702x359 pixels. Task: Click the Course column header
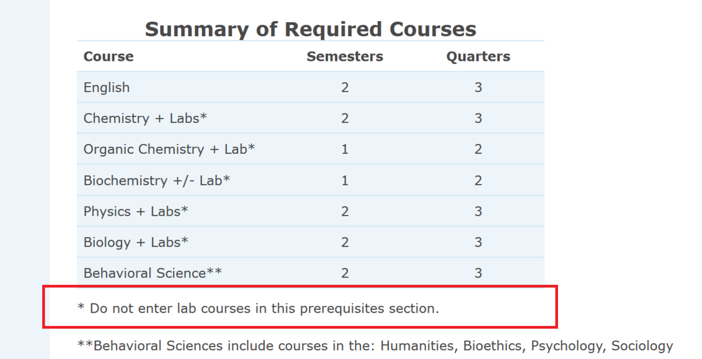point(108,57)
